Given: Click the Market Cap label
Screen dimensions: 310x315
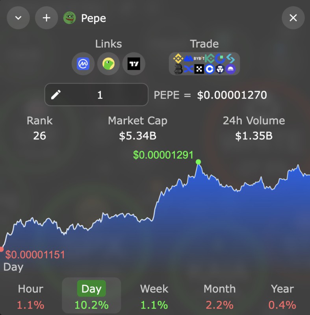Looking at the screenshot, I should 137,121.
